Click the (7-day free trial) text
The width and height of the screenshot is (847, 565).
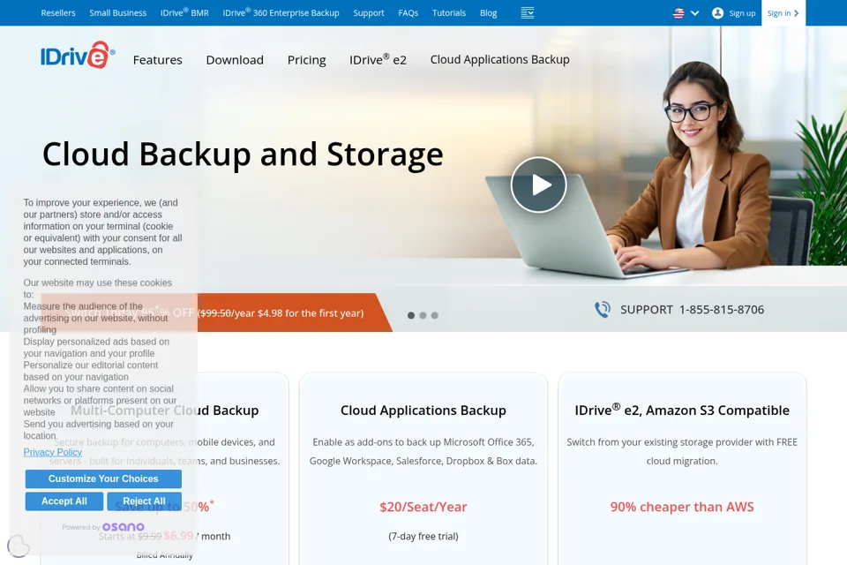pyautogui.click(x=423, y=537)
